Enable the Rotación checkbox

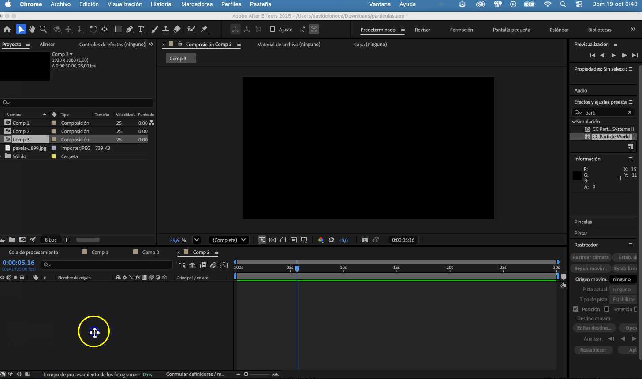pyautogui.click(x=607, y=309)
